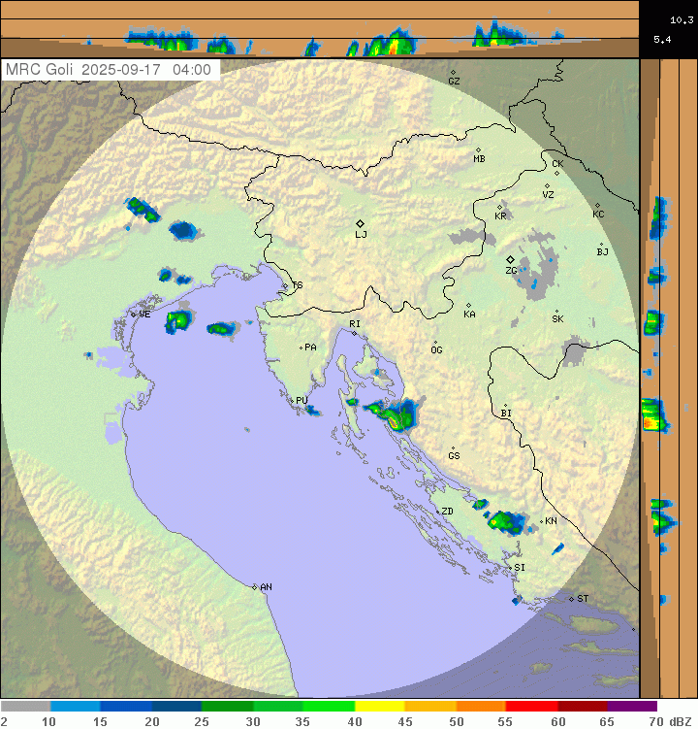Click the KN city label
698x729 pixels.
(x=551, y=521)
